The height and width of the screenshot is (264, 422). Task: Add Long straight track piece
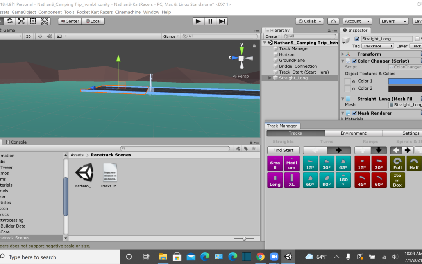pos(275,180)
